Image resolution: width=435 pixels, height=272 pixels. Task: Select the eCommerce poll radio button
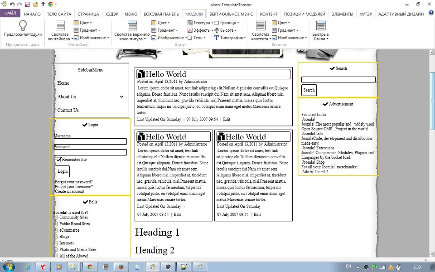tap(56, 230)
